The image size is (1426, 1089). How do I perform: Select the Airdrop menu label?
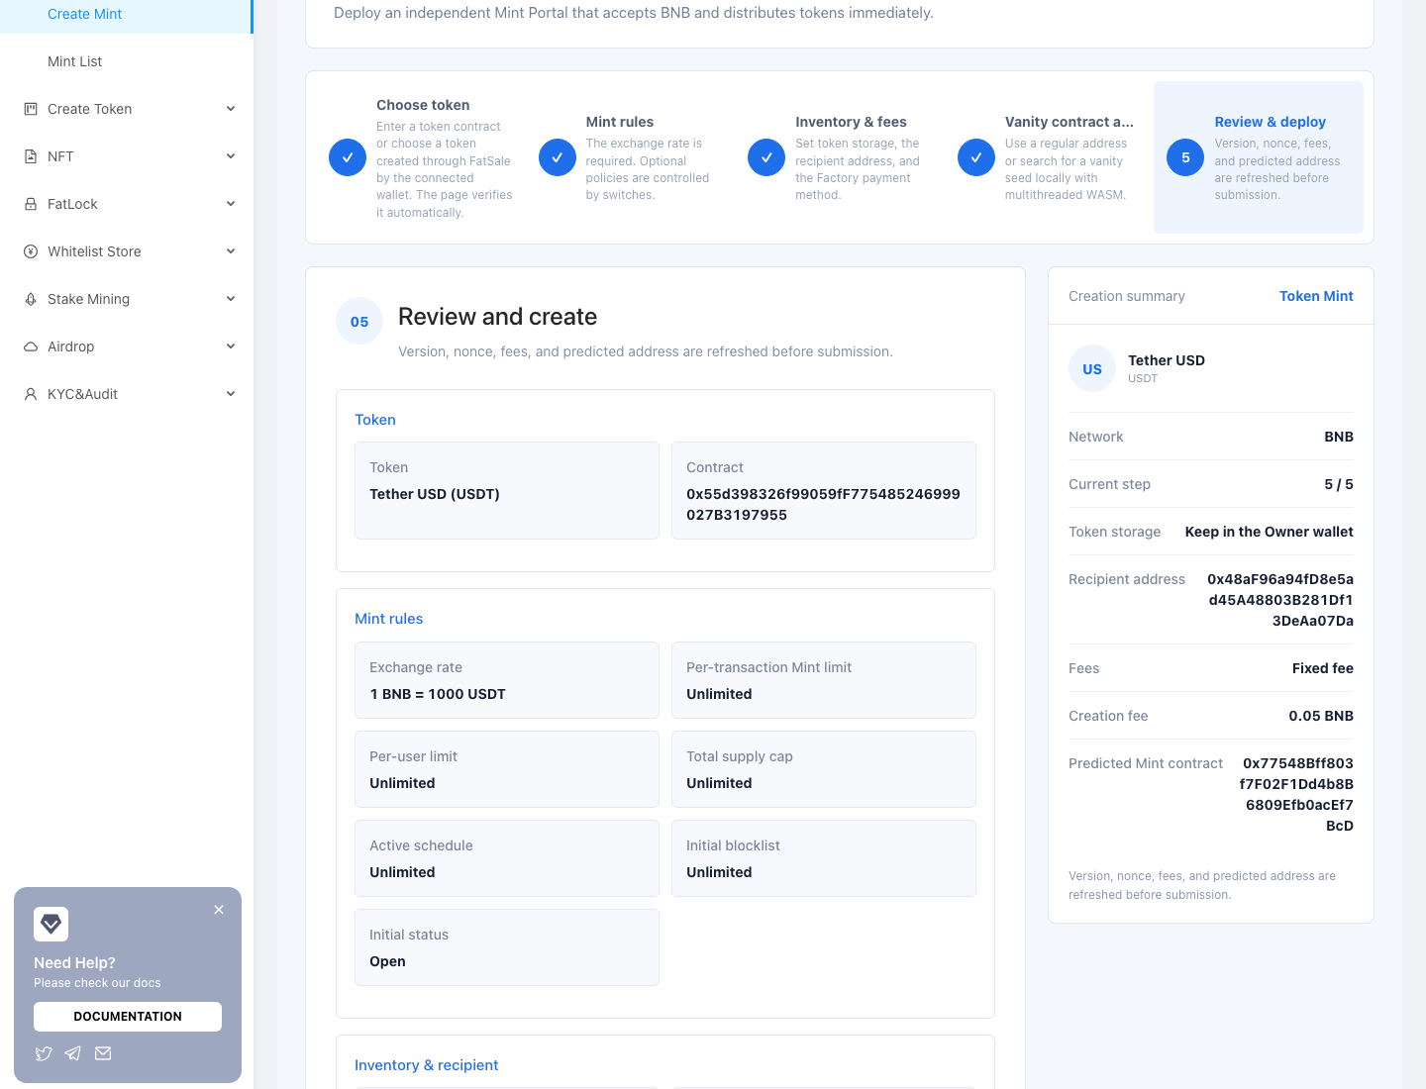pos(70,346)
